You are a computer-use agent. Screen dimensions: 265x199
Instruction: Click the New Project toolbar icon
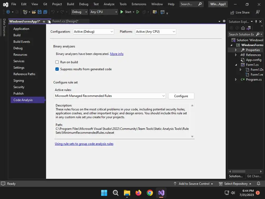(x=25, y=12)
